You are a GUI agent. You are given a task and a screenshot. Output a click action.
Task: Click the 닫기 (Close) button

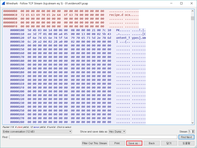(x=169, y=143)
